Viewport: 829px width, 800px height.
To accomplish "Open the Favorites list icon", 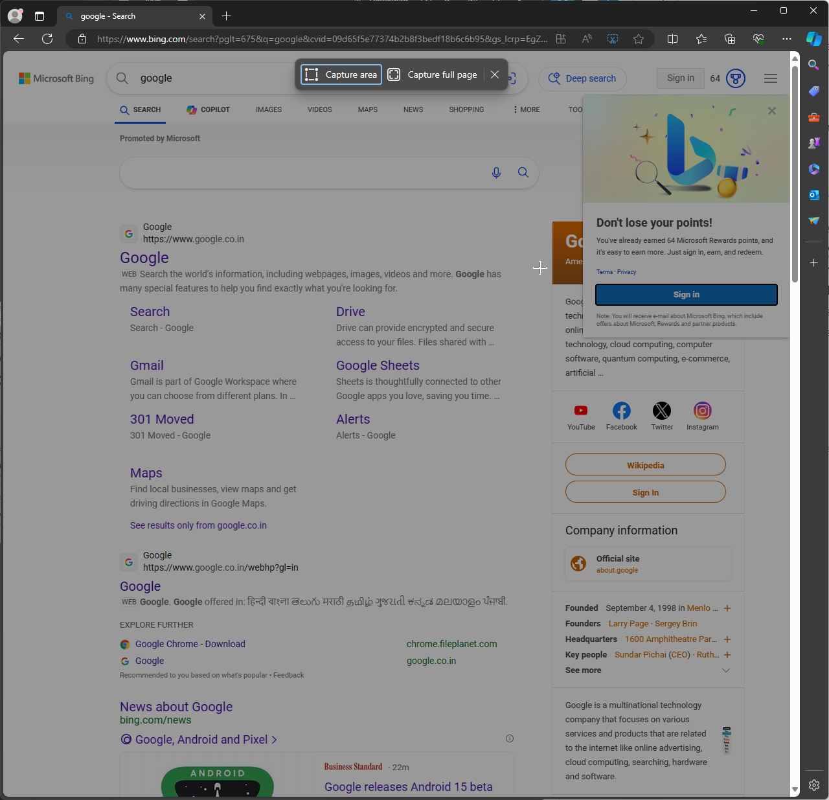I will tap(701, 39).
